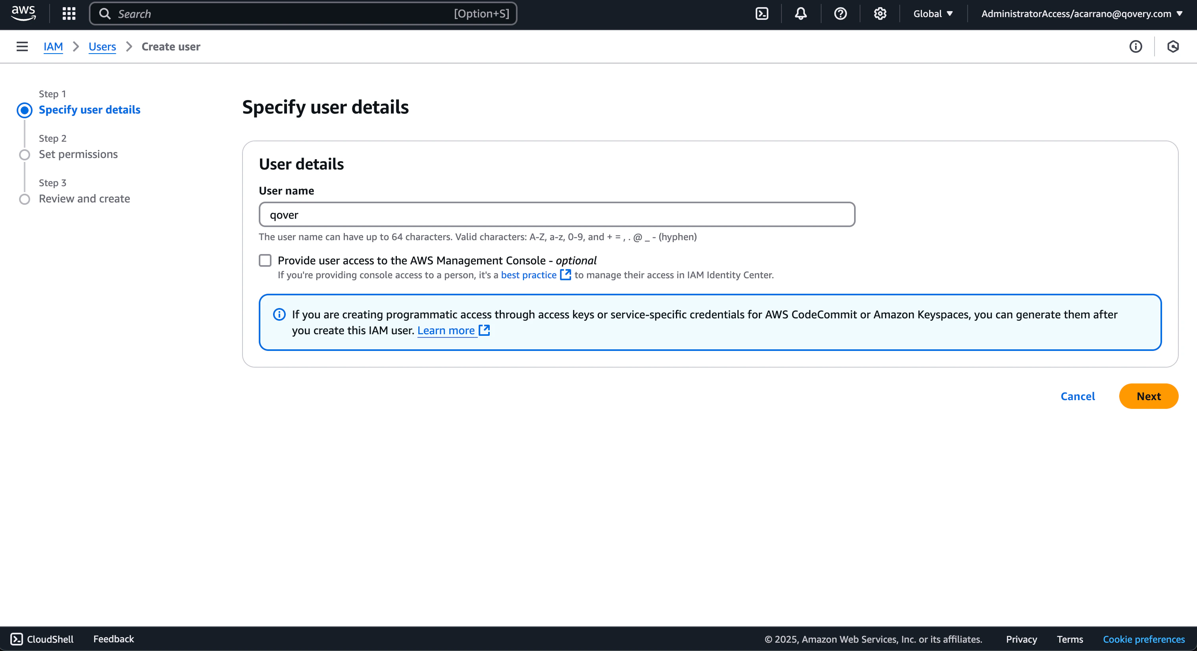Open the Help panel
This screenshot has height=651, width=1197.
pyautogui.click(x=840, y=13)
